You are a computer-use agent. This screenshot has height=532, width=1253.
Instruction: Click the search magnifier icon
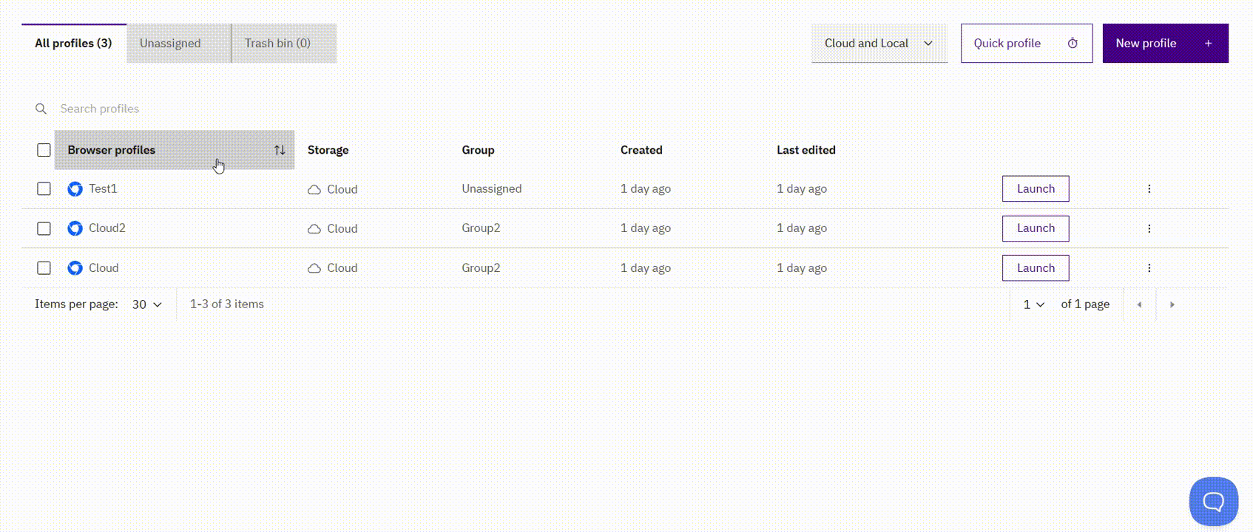tap(41, 109)
